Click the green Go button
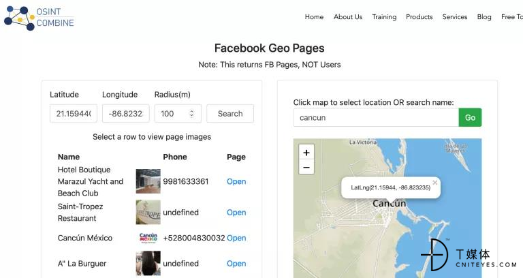Viewport: 523px width, 278px height. (470, 117)
